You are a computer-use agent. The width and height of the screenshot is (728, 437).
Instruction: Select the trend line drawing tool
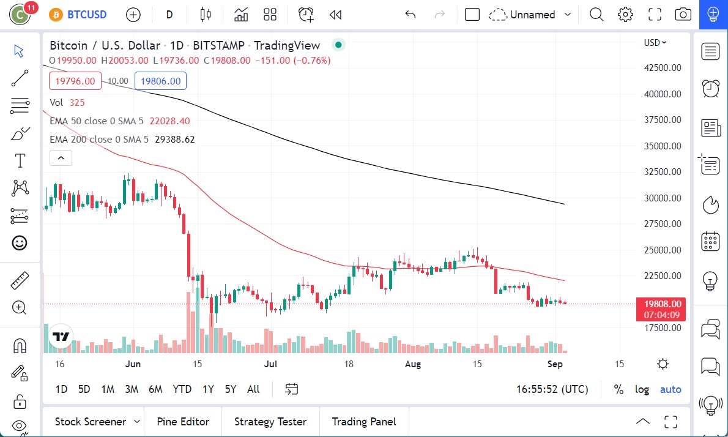tap(20, 78)
